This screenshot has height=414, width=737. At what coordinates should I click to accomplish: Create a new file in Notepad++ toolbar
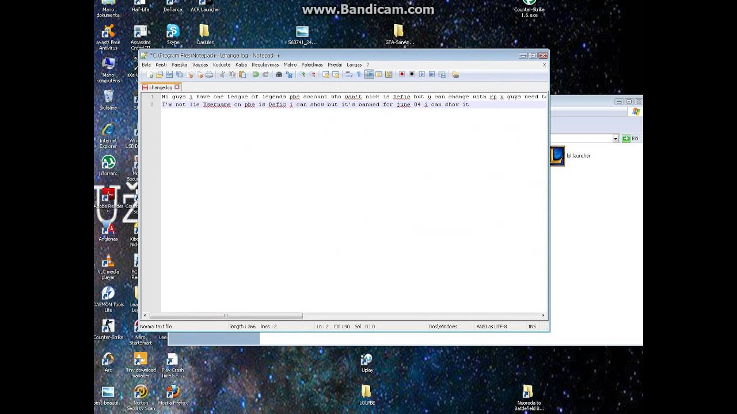tap(150, 74)
